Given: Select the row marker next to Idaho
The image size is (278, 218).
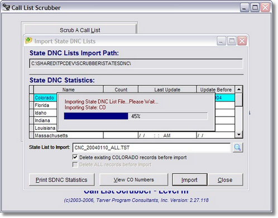Looking at the screenshot, I should pyautogui.click(x=31, y=113).
